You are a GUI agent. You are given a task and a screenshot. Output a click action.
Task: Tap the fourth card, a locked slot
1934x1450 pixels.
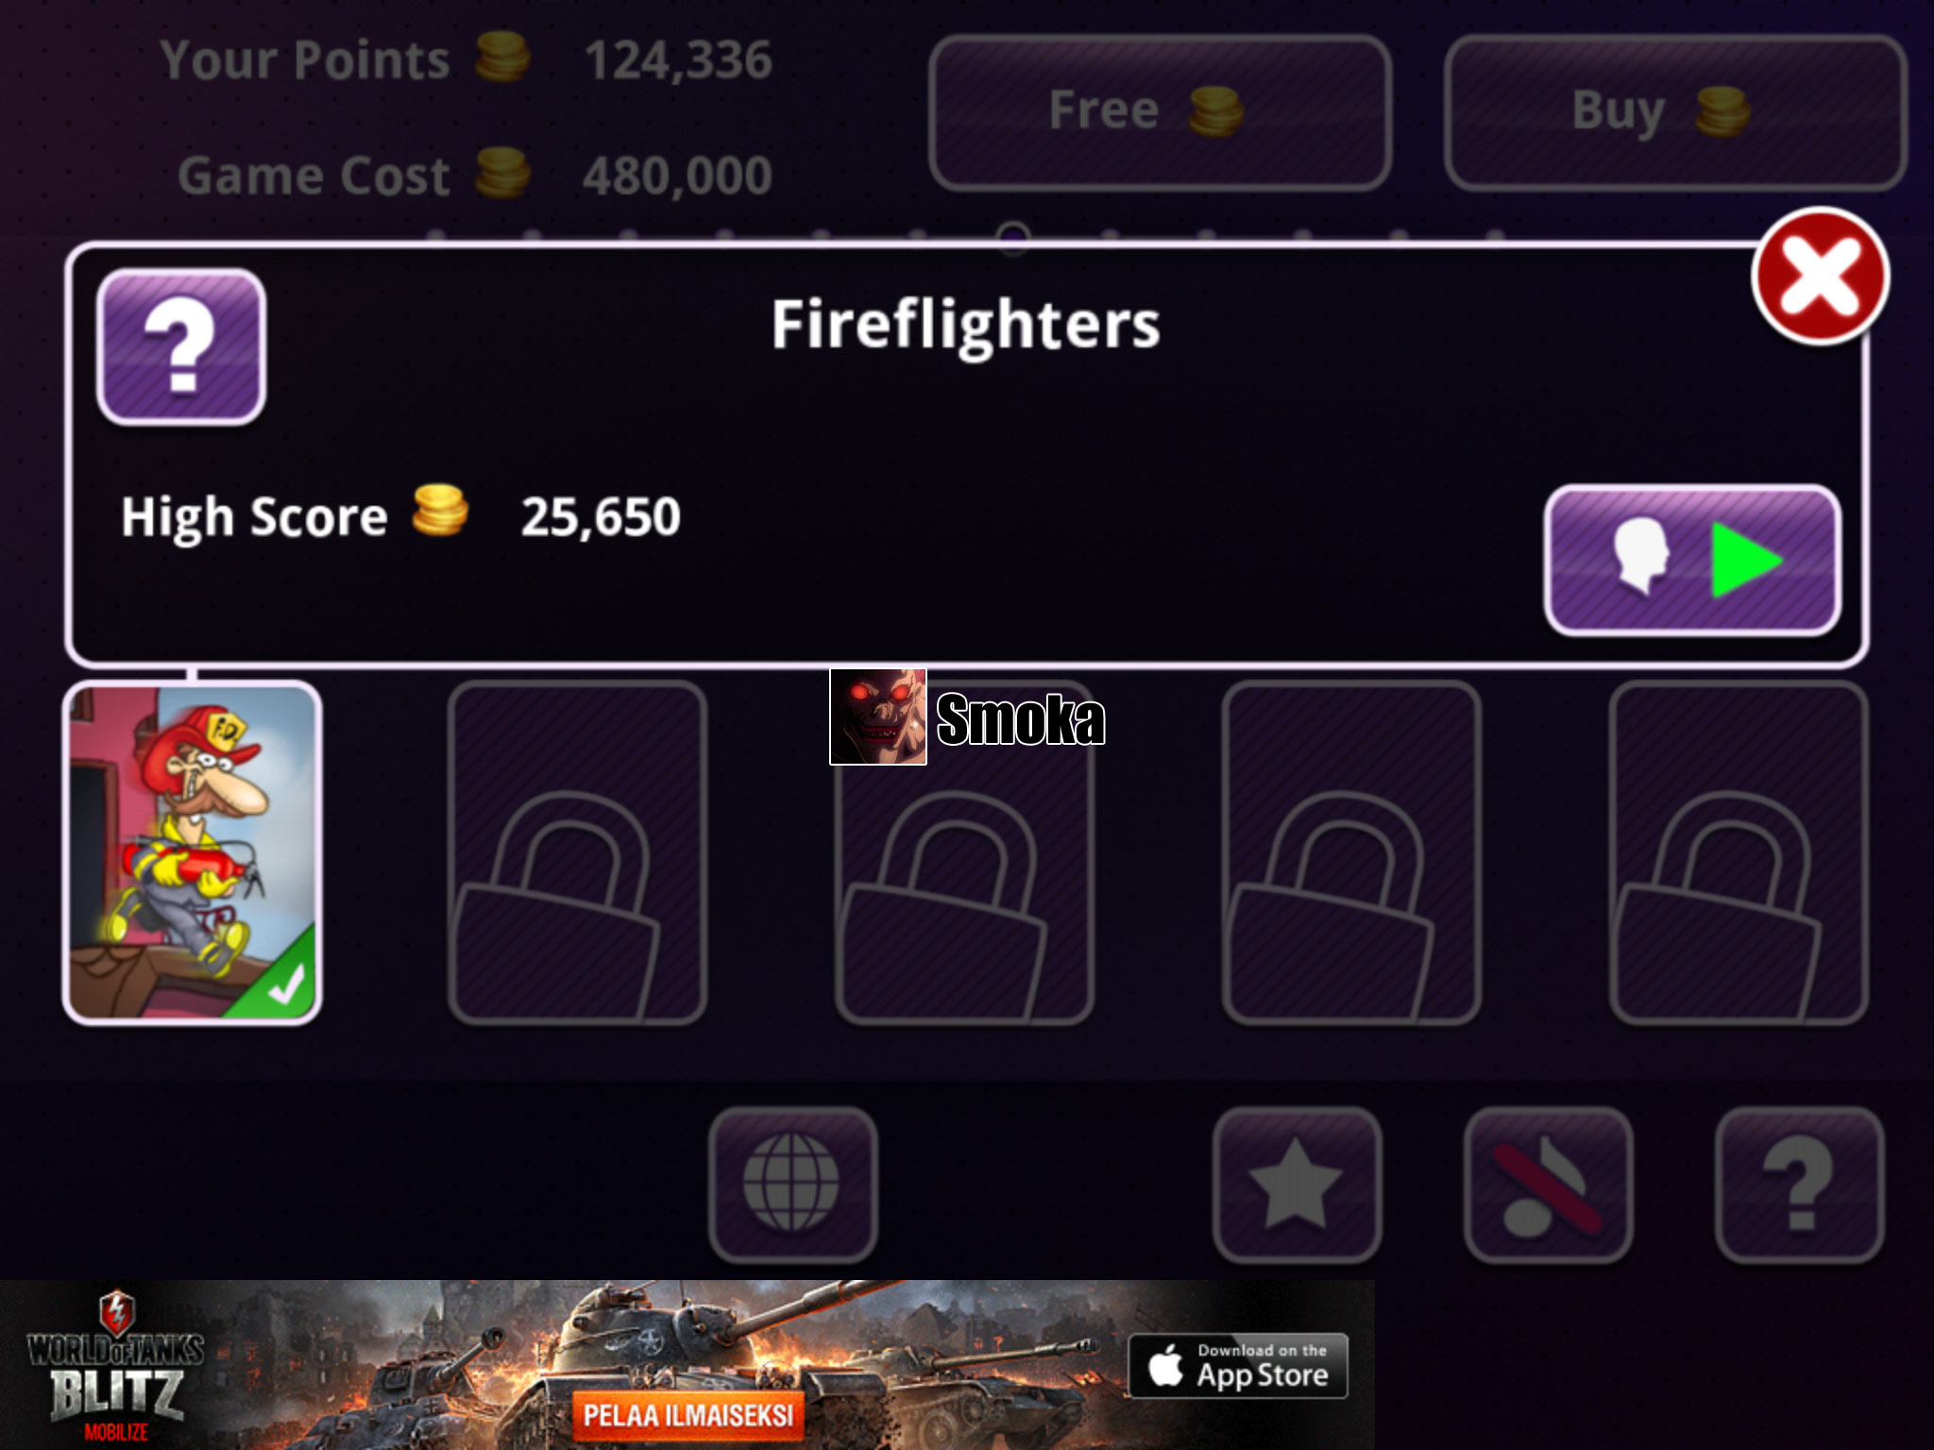[1351, 852]
